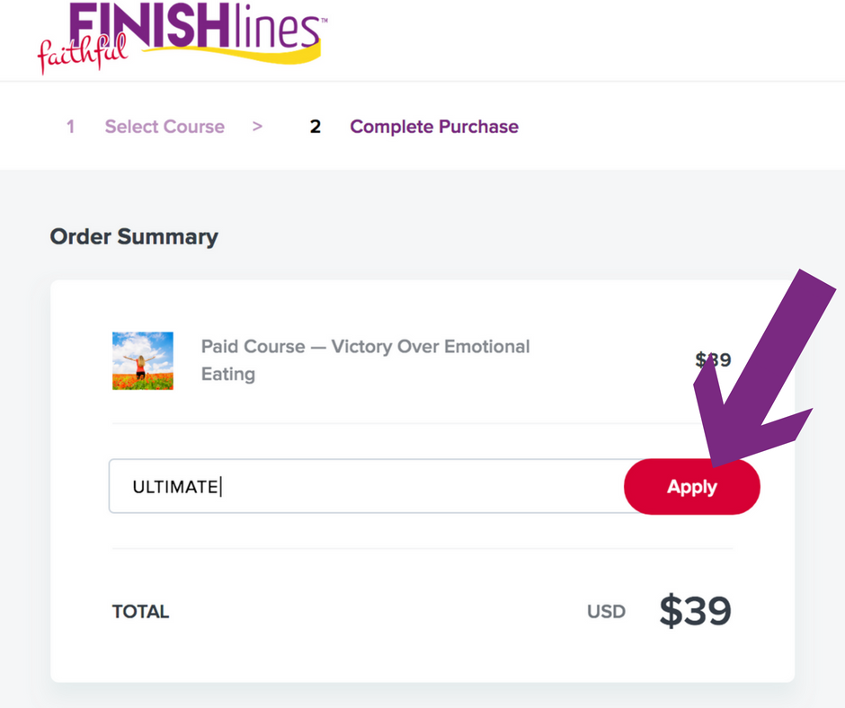Click the yellow swoosh under the logo
845x708 pixels.
point(232,54)
